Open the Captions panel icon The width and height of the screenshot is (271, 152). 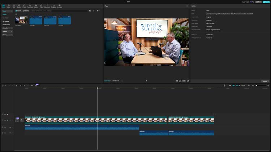(x=36, y=6)
